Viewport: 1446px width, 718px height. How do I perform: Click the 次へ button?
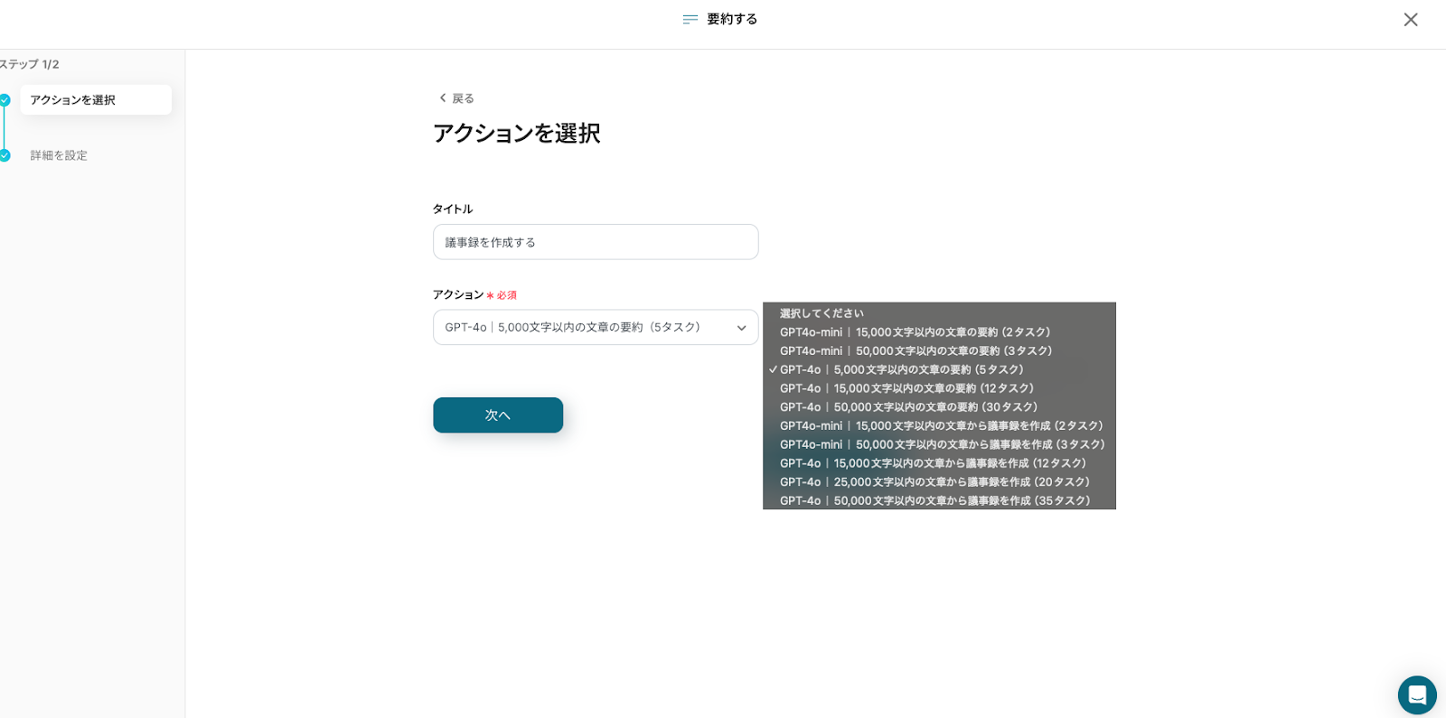click(x=498, y=415)
